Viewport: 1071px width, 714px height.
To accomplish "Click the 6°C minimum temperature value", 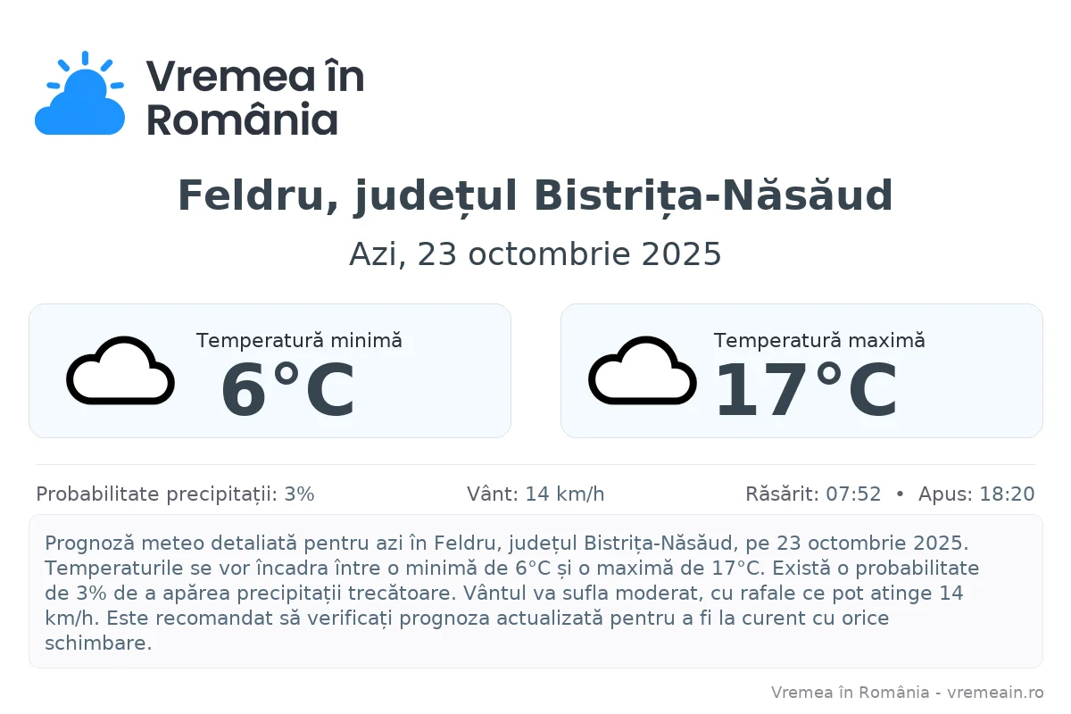I will point(287,391).
